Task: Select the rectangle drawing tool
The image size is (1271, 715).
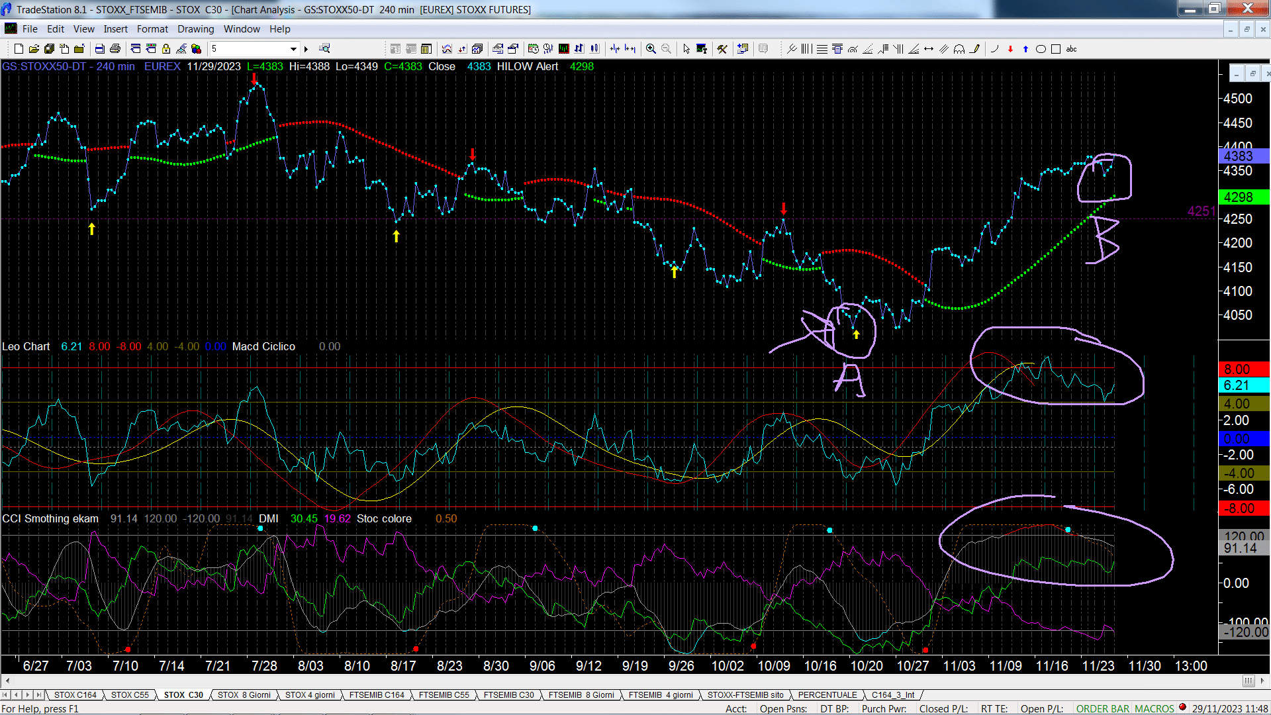Action: 1056,49
